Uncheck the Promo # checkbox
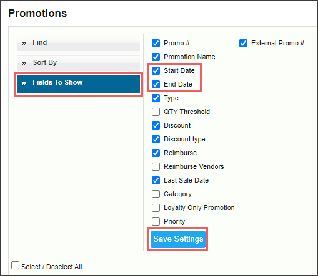The image size is (318, 276). (x=156, y=44)
